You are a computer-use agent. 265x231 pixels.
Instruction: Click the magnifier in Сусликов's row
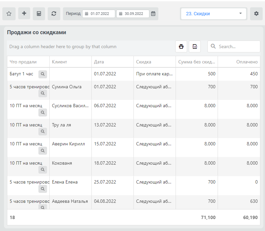pyautogui.click(x=43, y=113)
